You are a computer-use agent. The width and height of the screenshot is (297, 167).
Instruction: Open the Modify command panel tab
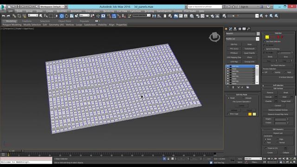coord(231,29)
